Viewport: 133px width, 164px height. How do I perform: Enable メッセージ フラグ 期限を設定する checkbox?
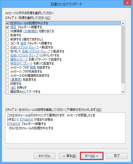tap(7, 68)
